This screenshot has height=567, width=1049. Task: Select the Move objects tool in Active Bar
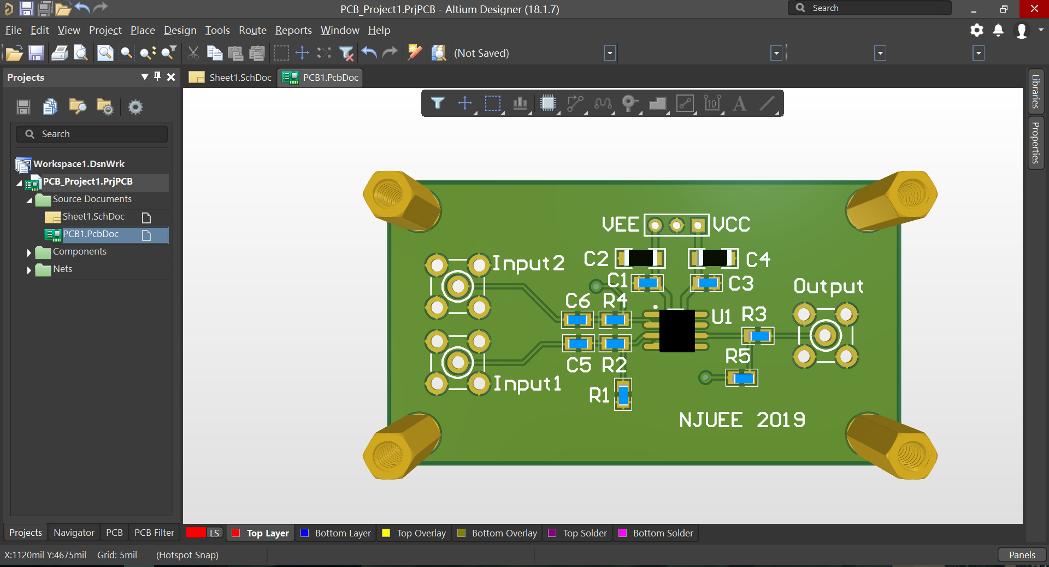point(465,103)
